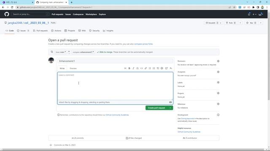Click the Markdown supported icon in editor footer

pyautogui.click(x=170, y=102)
